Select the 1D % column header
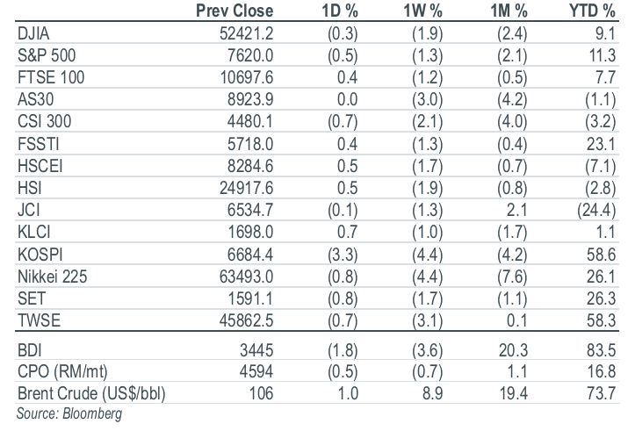Viewport: 628px width, 431px height. tap(340, 11)
